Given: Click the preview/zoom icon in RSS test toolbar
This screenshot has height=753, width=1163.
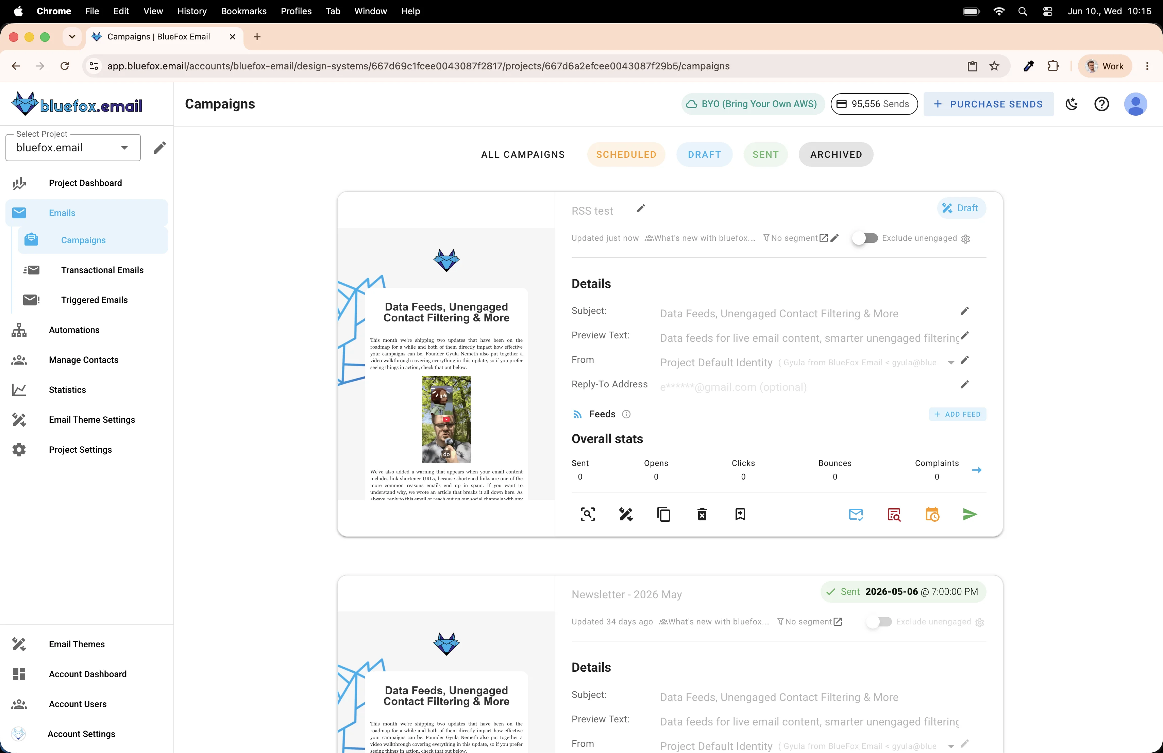Looking at the screenshot, I should [587, 514].
